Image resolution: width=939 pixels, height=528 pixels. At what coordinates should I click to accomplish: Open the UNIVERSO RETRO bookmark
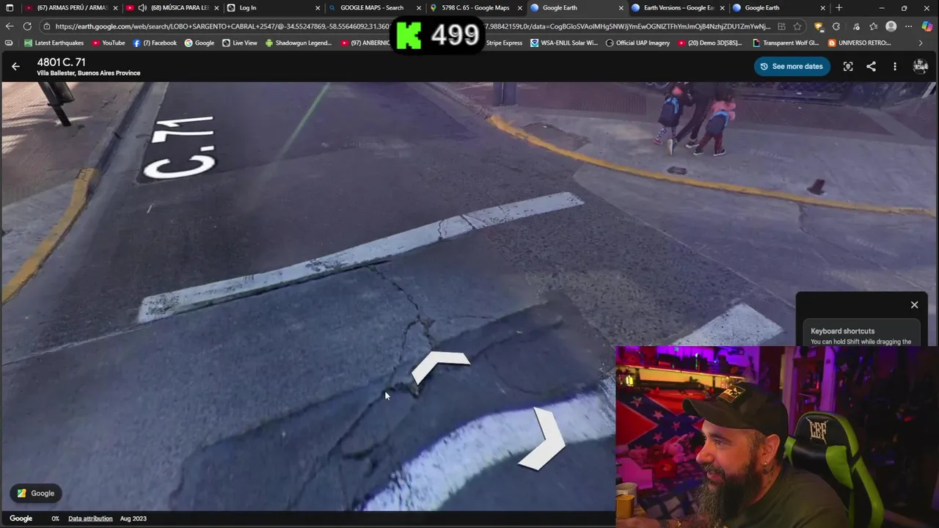click(859, 43)
